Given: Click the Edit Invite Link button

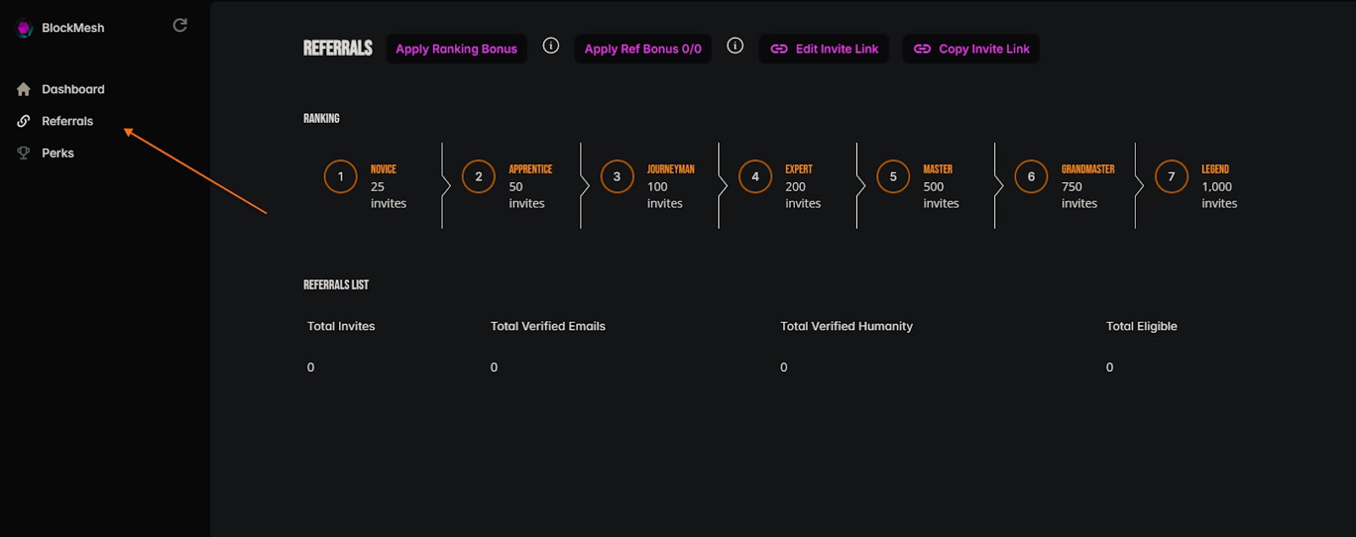Looking at the screenshot, I should (824, 49).
